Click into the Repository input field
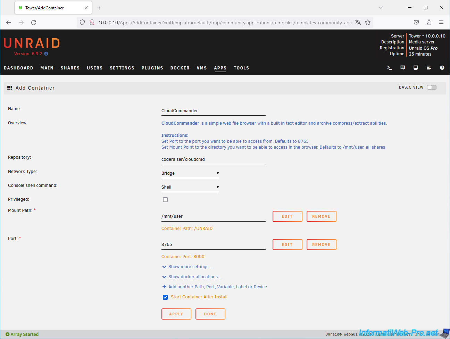 213,159
